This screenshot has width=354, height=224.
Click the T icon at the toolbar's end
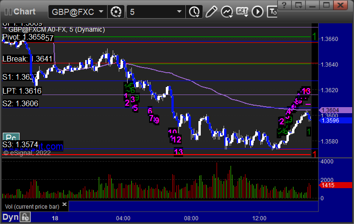(x=272, y=12)
